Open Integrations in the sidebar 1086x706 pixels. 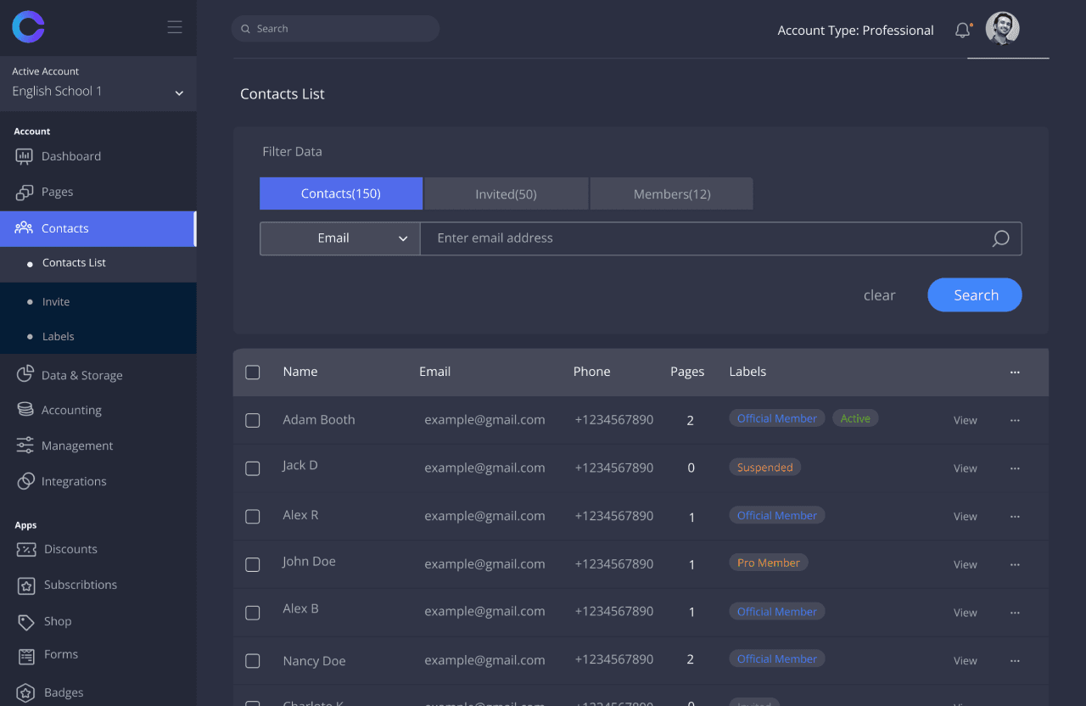[x=74, y=481]
